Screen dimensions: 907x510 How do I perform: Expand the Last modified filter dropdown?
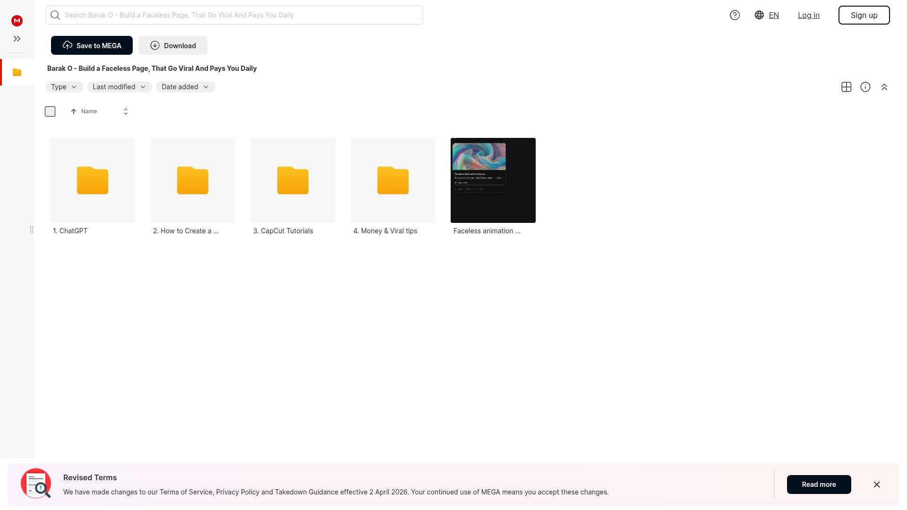119,87
